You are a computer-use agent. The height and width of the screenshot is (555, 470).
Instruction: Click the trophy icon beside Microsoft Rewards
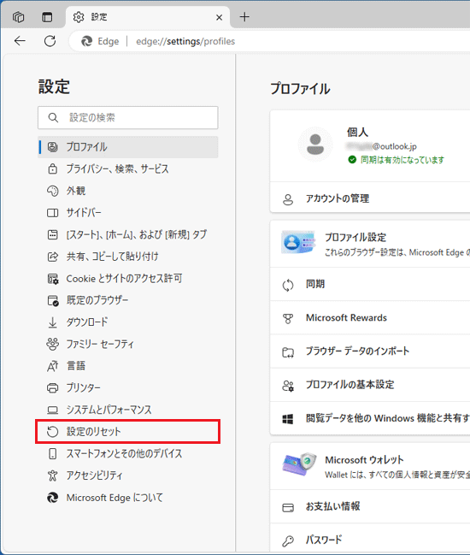288,319
